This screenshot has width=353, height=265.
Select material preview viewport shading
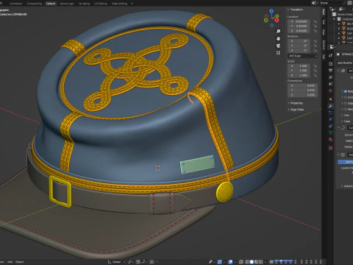257,262
